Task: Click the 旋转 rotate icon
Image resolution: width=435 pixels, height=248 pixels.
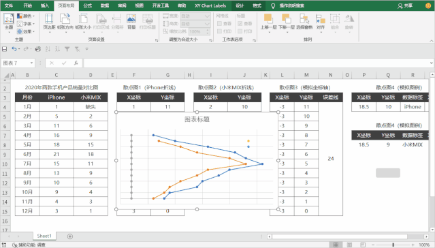Action: (x=349, y=19)
